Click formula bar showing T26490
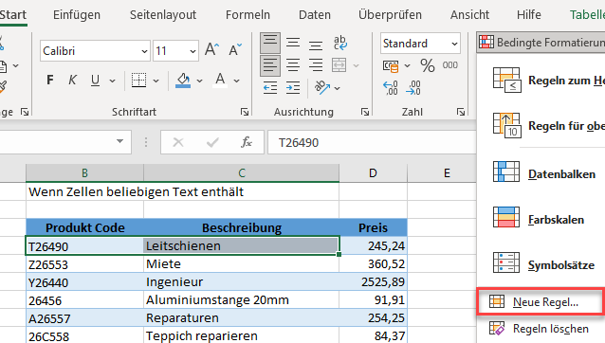This screenshot has width=605, height=343. [372, 142]
